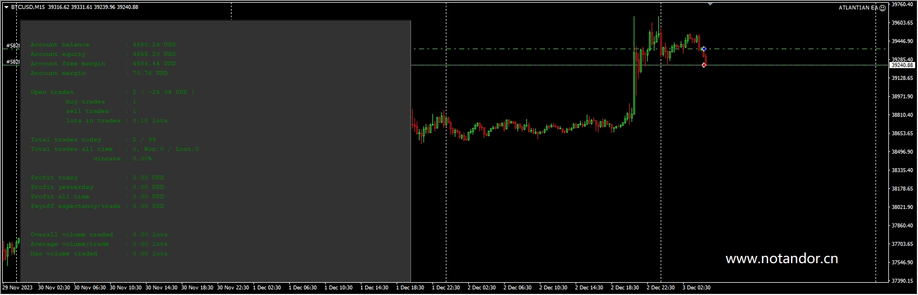Click the ATLANTIAN EA expert advisor label
The height and width of the screenshot is (295, 918).
(x=858, y=8)
